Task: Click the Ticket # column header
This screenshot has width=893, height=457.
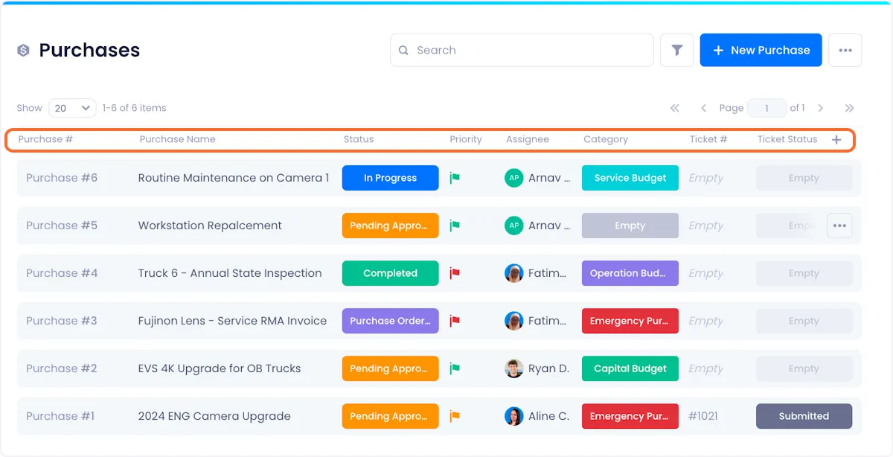Action: coord(708,139)
